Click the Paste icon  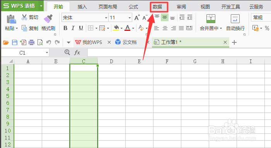[12, 19]
